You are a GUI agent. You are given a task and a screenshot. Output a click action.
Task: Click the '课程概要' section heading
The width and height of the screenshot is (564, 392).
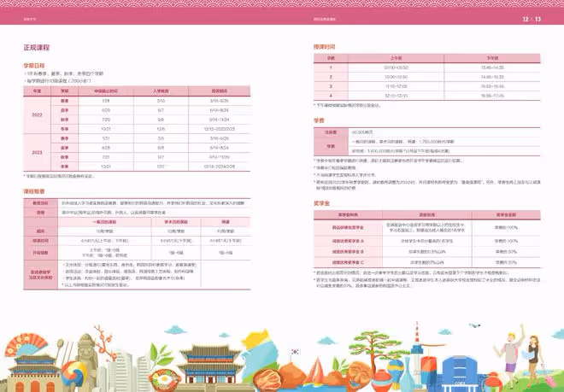(x=34, y=191)
